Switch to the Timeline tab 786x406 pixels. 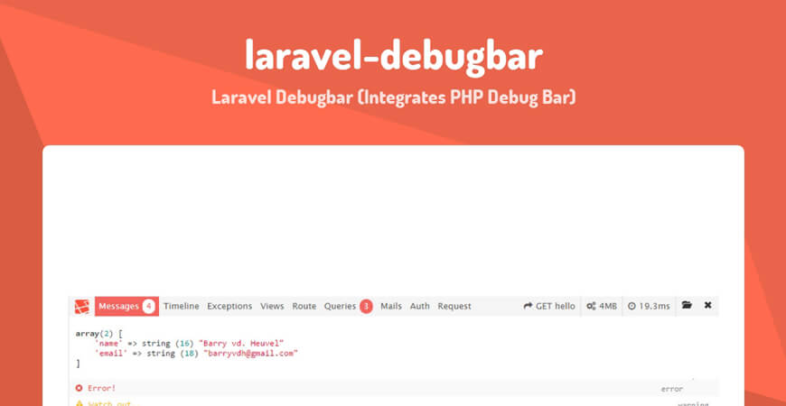181,307
